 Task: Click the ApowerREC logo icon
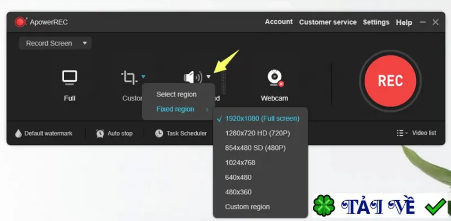(21, 22)
